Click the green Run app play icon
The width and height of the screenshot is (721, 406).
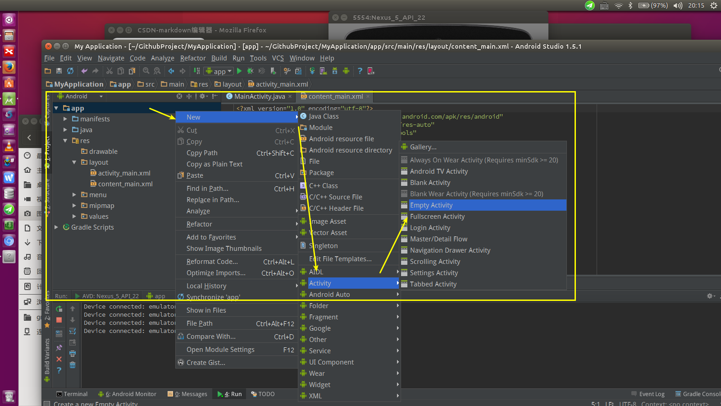239,71
